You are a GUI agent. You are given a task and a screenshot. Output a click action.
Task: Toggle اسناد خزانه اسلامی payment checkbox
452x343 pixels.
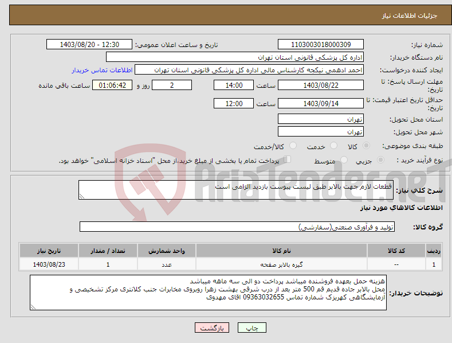pyautogui.click(x=287, y=159)
